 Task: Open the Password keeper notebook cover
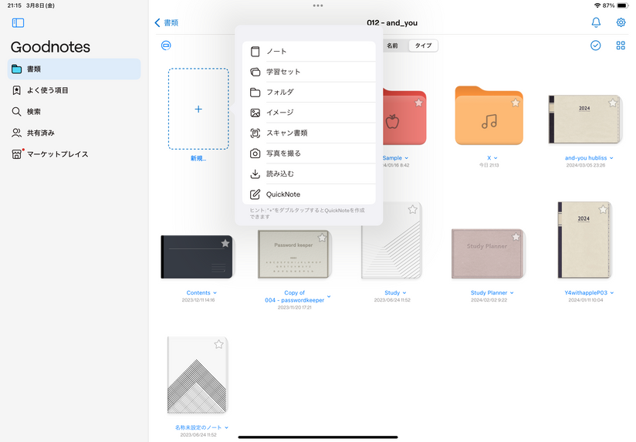pyautogui.click(x=295, y=255)
